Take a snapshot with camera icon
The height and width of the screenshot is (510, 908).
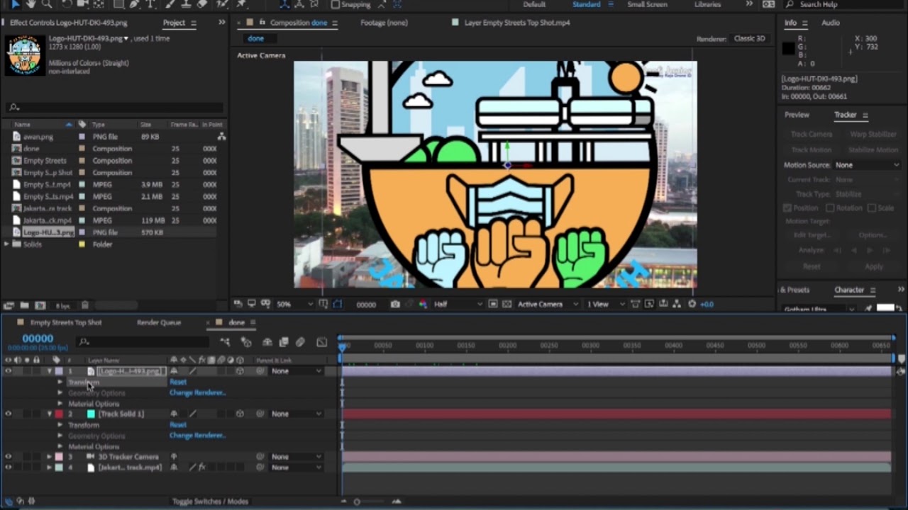(x=395, y=304)
